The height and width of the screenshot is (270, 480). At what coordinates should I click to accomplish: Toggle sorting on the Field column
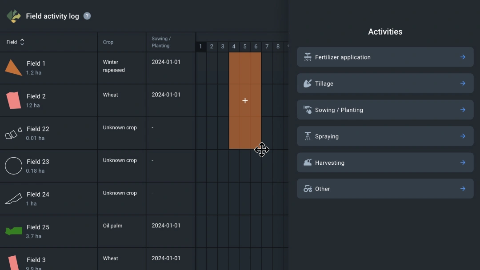22,42
